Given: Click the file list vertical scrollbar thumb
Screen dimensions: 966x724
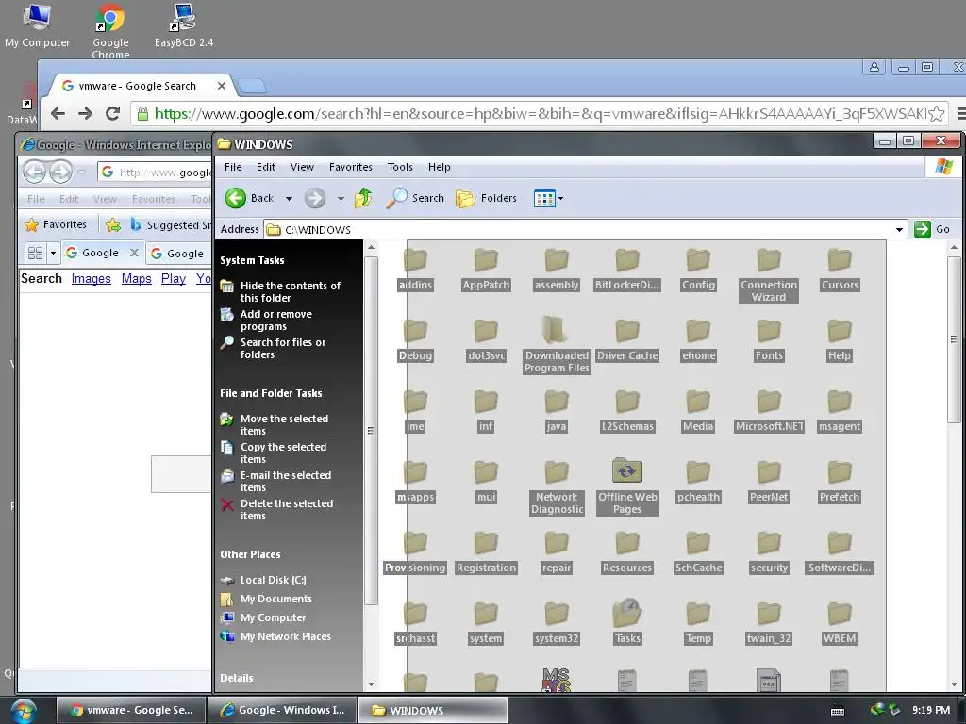Looking at the screenshot, I should pos(954,339).
